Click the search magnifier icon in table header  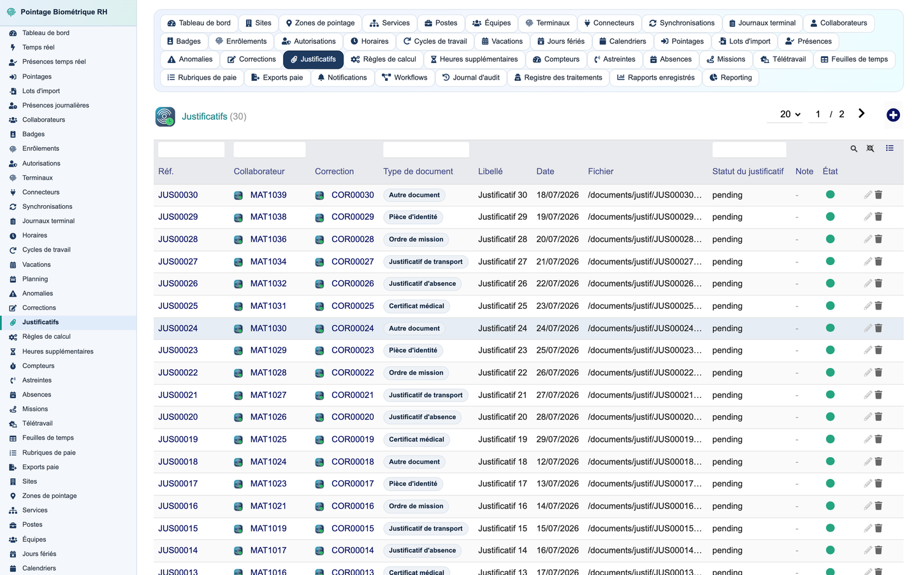coord(853,149)
